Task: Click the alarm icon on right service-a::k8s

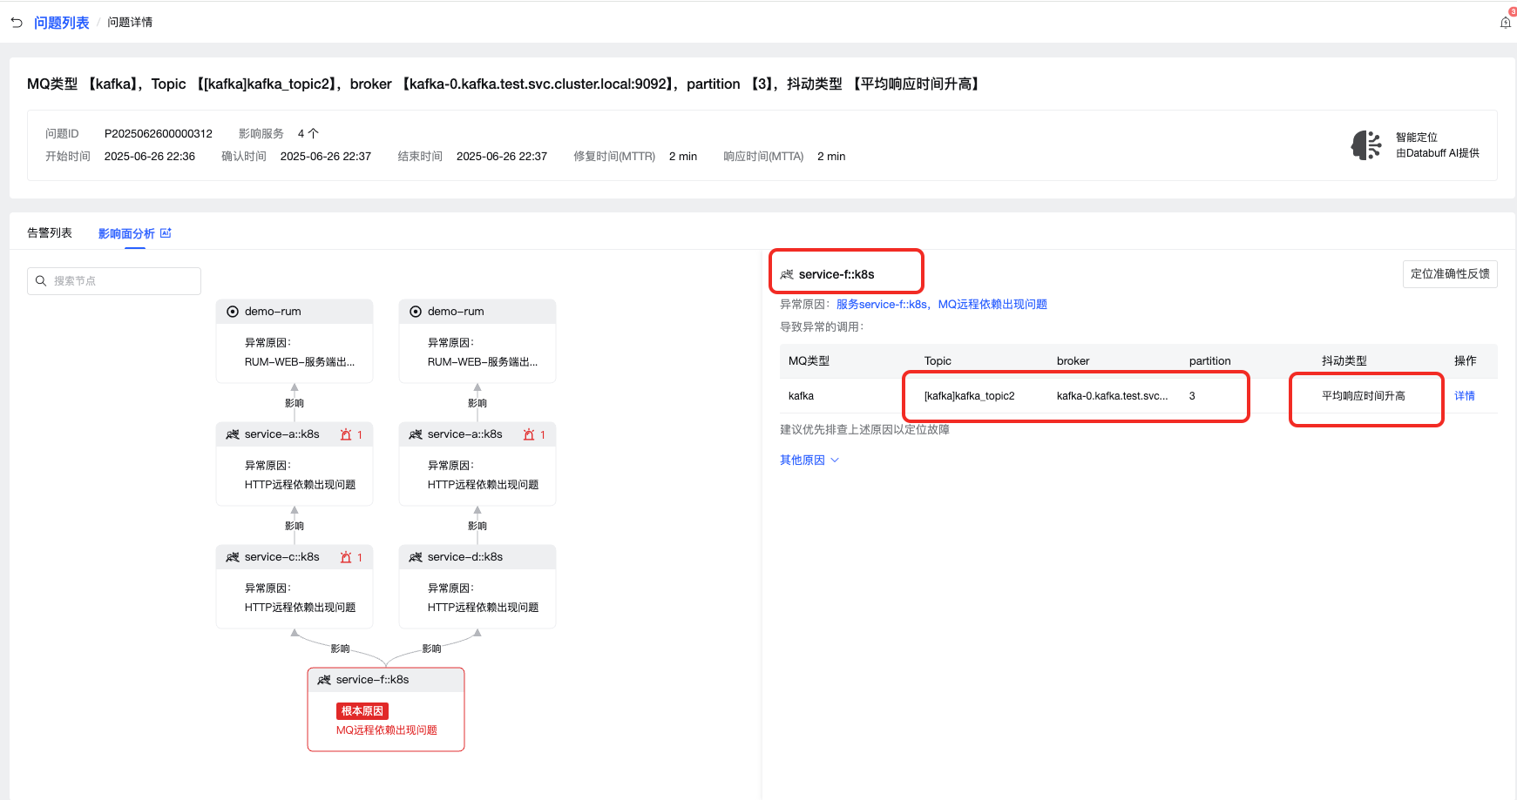Action: coord(529,434)
